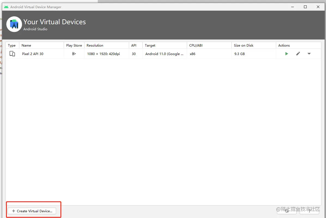Click the phone device type icon

coord(12,54)
